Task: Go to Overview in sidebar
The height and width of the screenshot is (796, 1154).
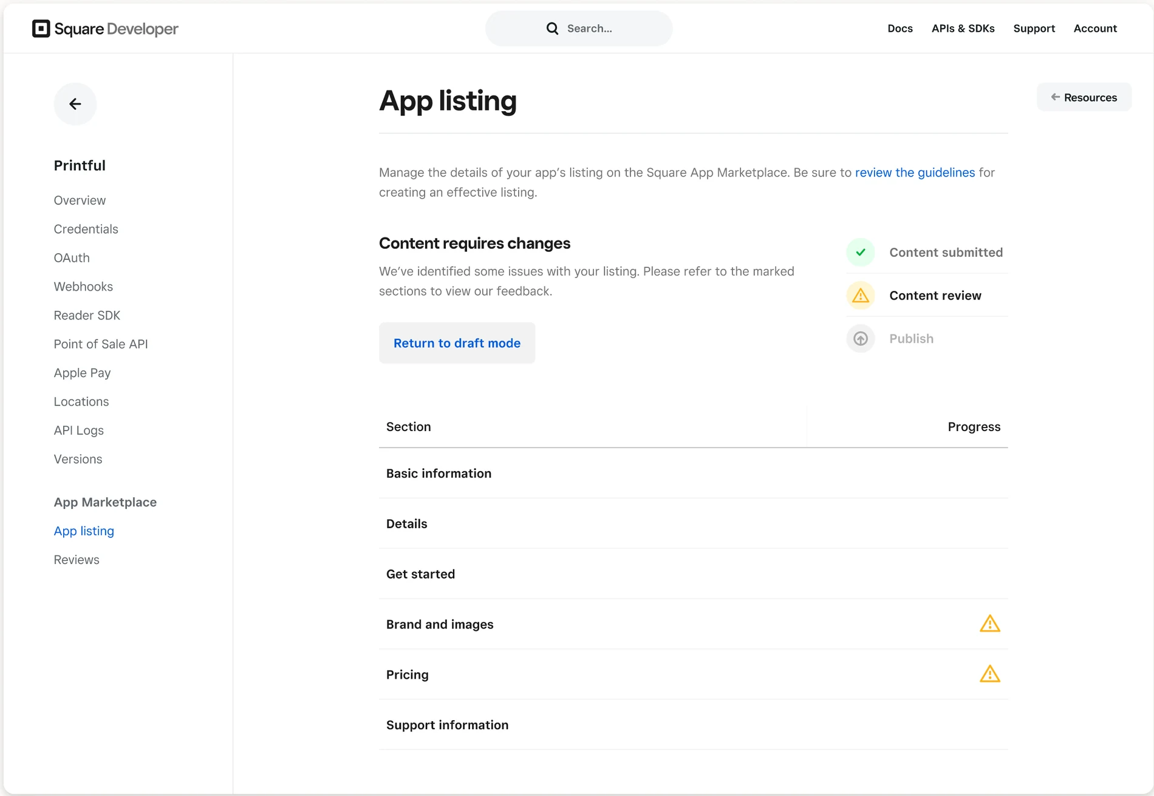Action: point(80,200)
